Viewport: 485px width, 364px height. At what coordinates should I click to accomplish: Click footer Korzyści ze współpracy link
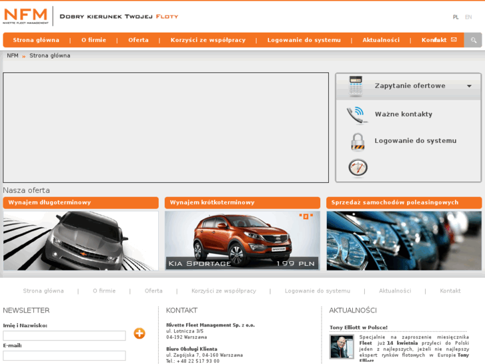(x=223, y=291)
